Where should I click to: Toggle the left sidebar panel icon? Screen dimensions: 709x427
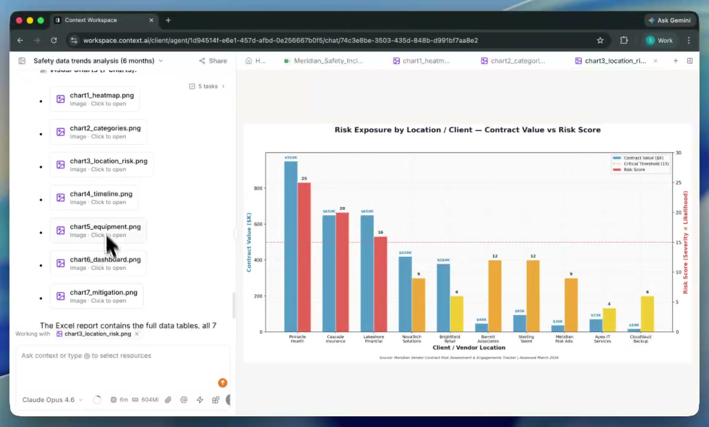pyautogui.click(x=22, y=60)
